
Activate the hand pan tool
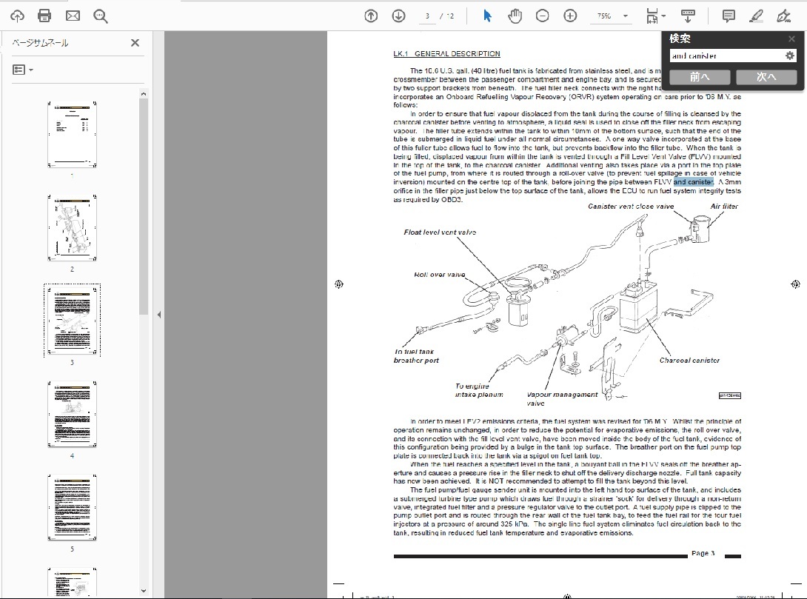click(x=515, y=16)
